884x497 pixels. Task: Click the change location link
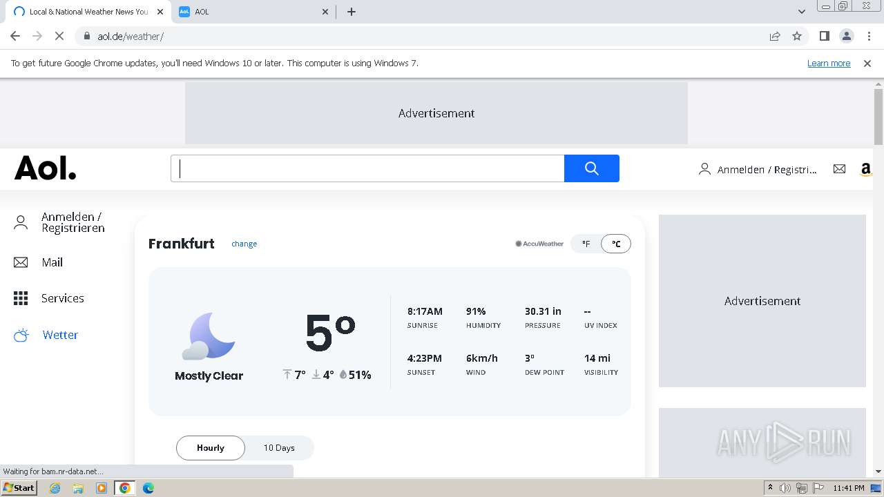pos(244,244)
